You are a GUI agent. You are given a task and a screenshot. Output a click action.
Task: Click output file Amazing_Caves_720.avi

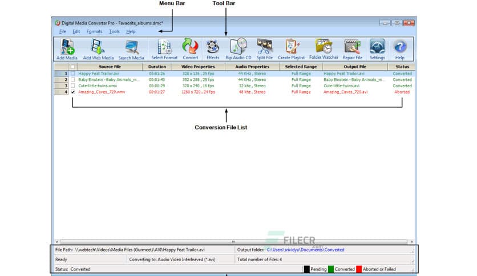click(346, 92)
